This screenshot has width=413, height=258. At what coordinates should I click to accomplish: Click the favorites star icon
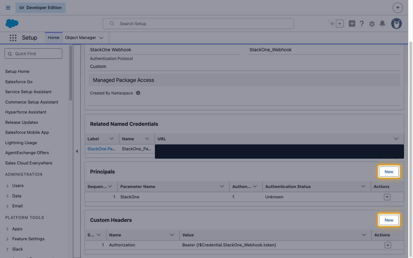tap(332, 24)
